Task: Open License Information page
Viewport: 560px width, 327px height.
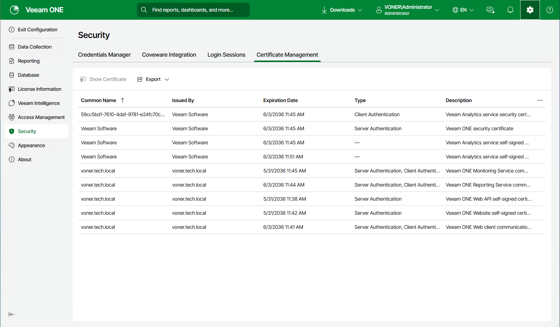Action: coord(39,89)
